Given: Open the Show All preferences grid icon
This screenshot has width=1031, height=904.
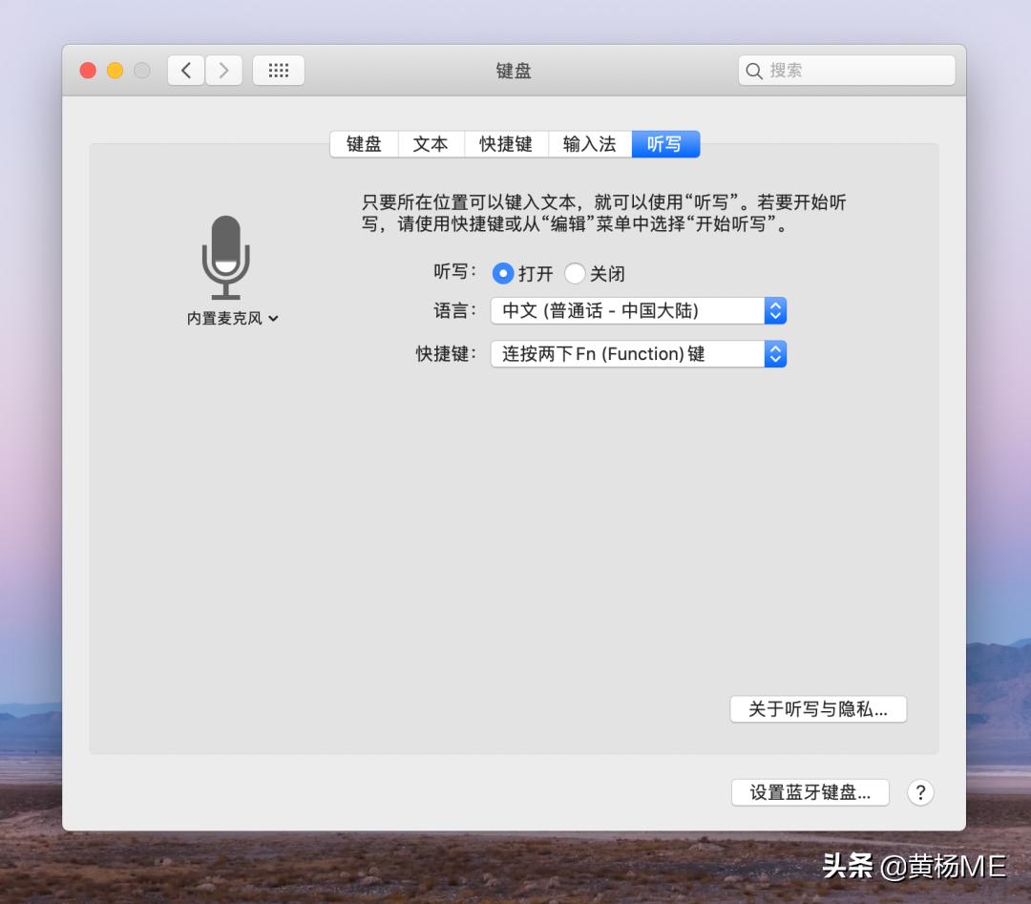Looking at the screenshot, I should point(278,70).
